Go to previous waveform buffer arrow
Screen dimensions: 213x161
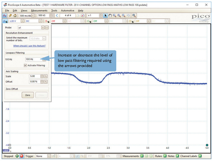click(57, 15)
